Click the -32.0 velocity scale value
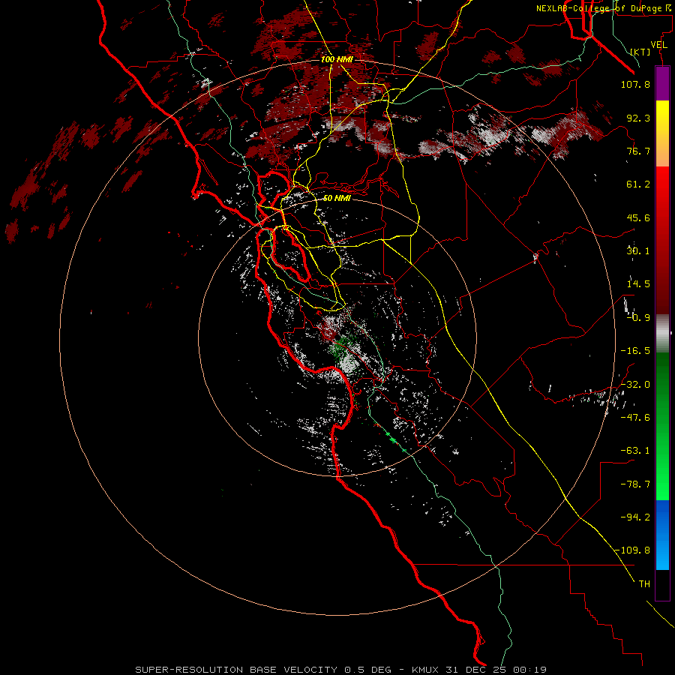The height and width of the screenshot is (675, 675). [635, 385]
